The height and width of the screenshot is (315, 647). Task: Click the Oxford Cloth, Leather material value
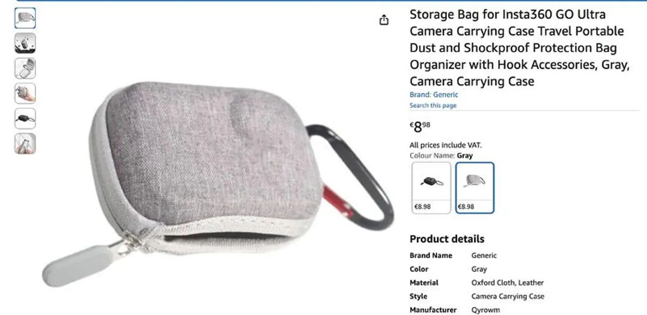point(507,283)
